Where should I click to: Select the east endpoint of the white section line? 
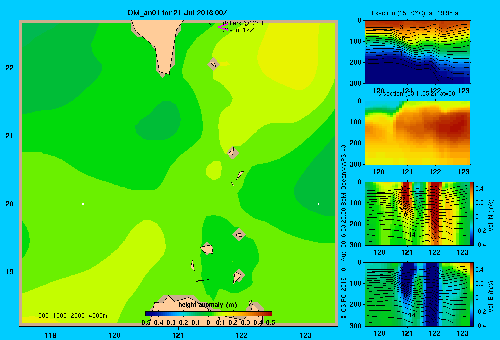pyautogui.click(x=319, y=204)
